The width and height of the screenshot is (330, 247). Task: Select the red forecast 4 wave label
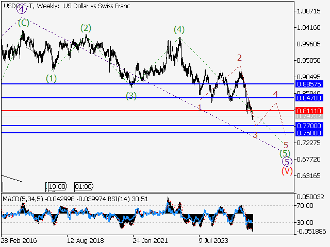point(276,95)
